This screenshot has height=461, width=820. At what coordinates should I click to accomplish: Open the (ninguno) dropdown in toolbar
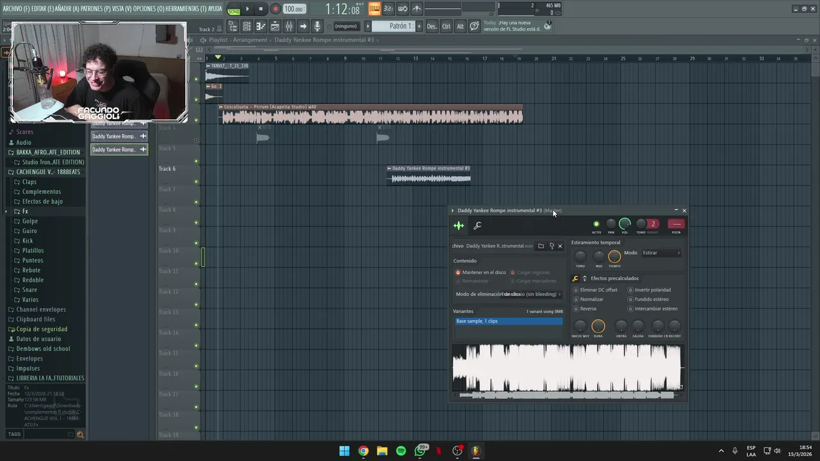(346, 26)
